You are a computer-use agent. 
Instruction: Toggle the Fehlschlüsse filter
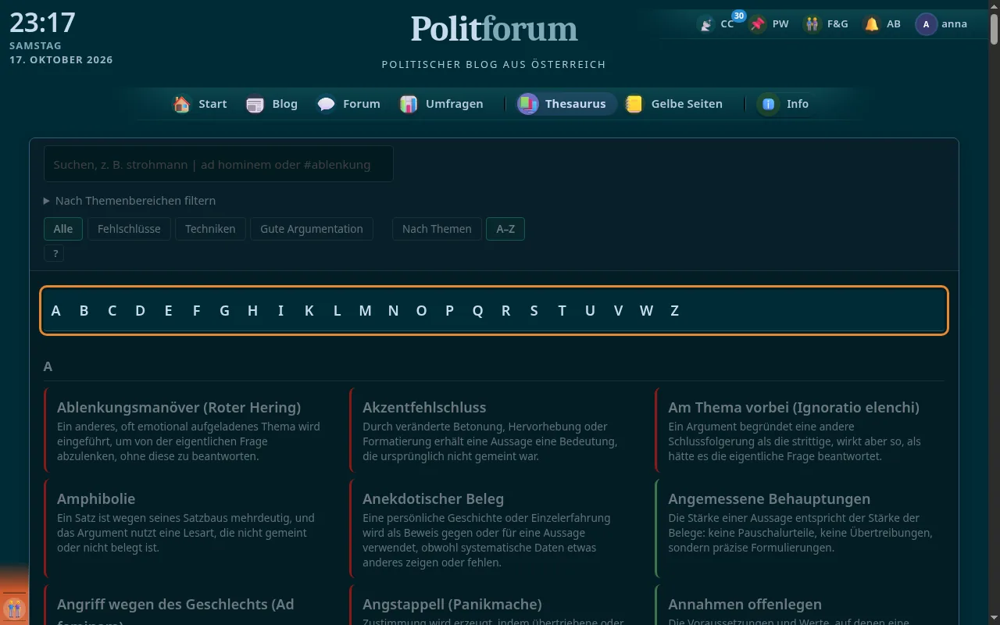coord(129,229)
